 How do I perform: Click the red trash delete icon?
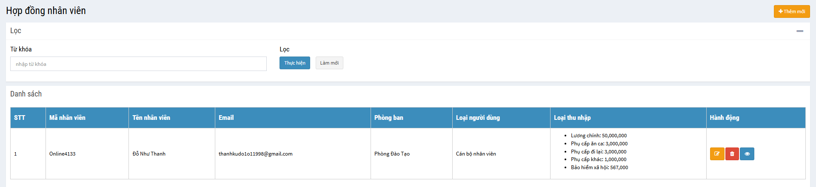(x=732, y=154)
